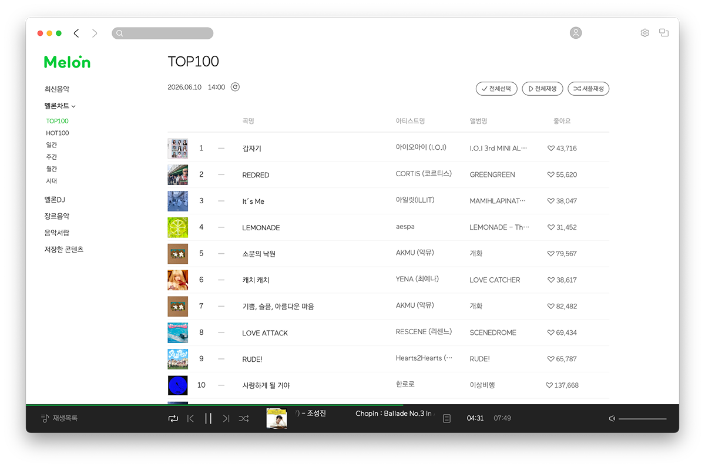Go back with the left arrow

[x=76, y=33]
